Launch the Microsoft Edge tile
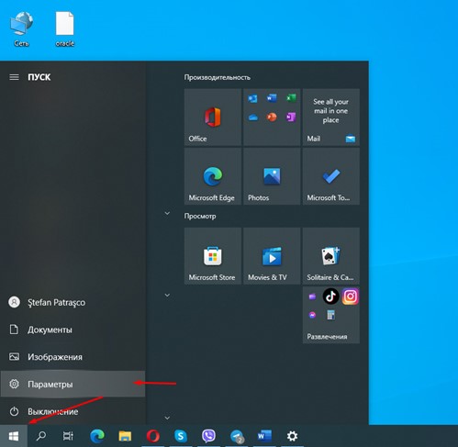 click(x=213, y=176)
